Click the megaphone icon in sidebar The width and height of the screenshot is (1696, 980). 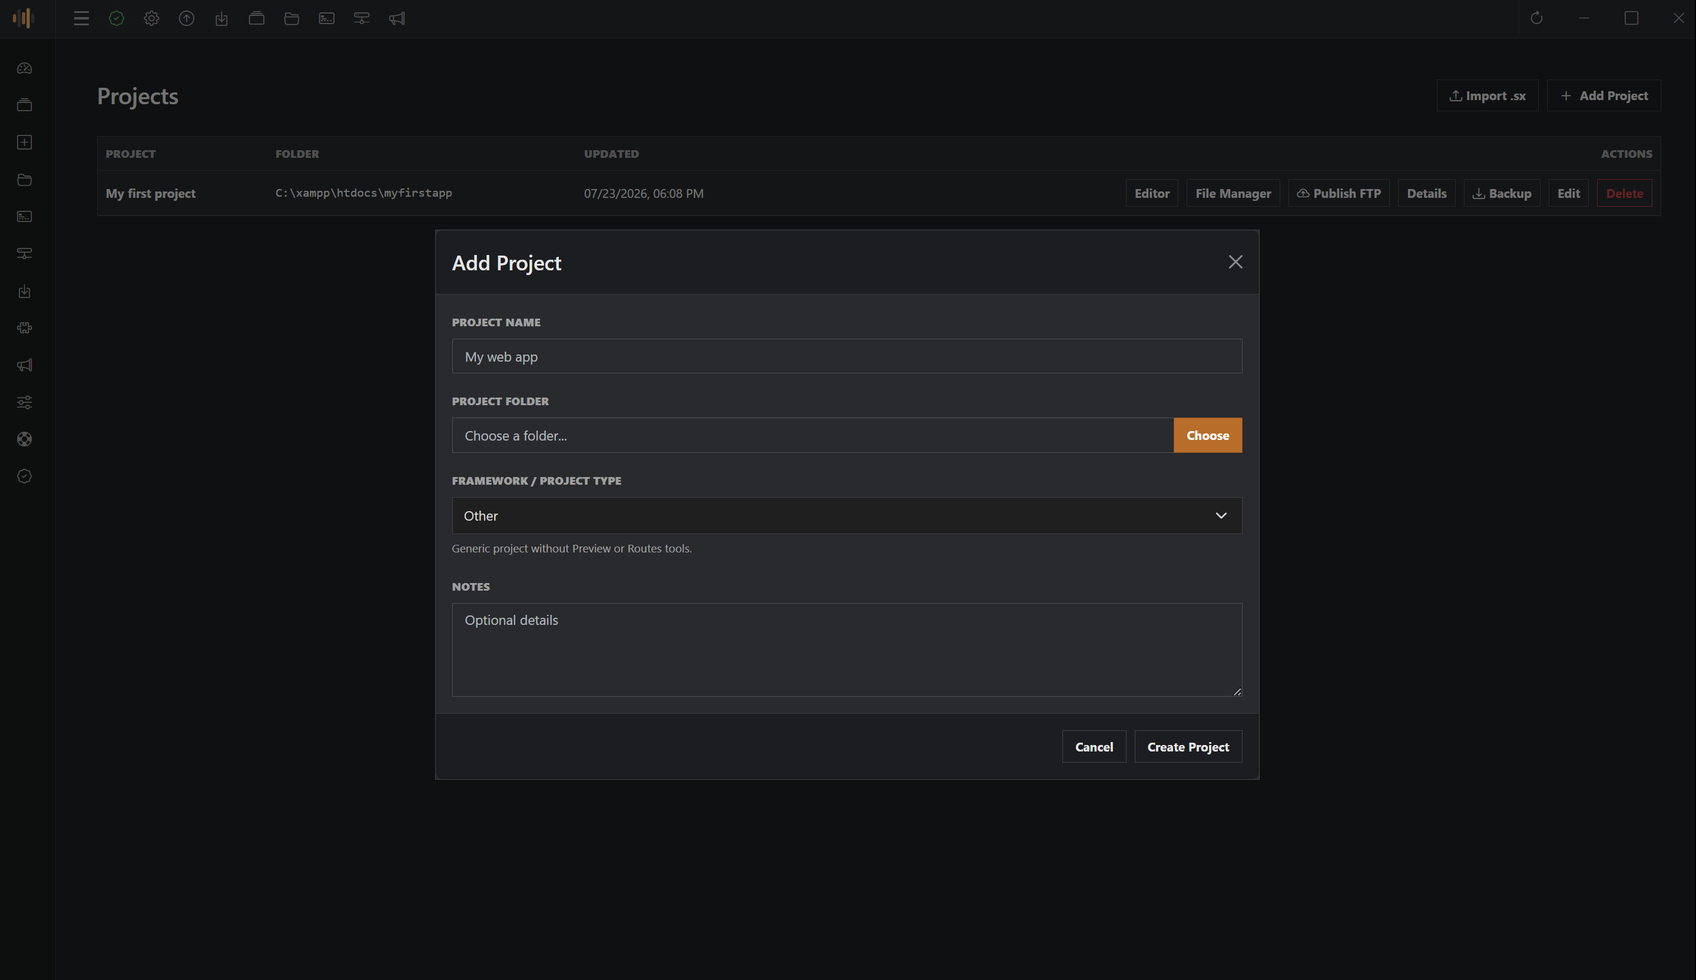(x=24, y=365)
